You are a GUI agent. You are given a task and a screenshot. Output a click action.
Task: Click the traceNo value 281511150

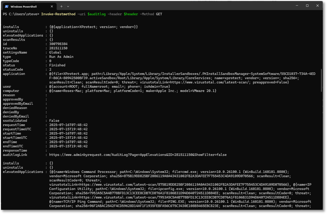[x=58, y=48]
